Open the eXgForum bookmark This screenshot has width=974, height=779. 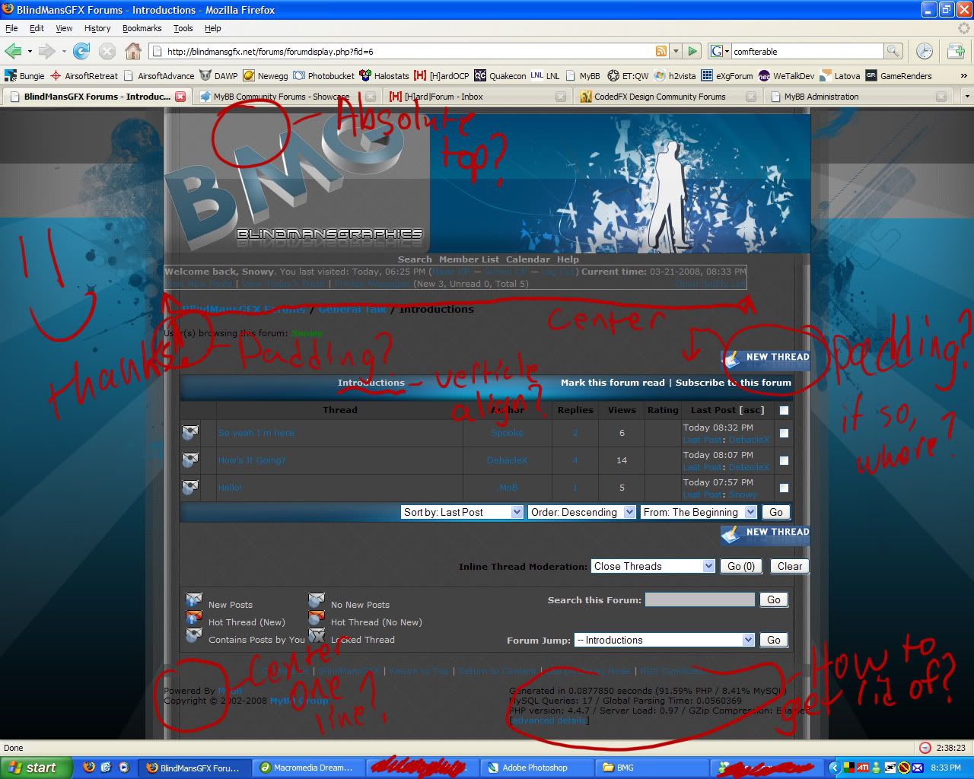[x=727, y=76]
